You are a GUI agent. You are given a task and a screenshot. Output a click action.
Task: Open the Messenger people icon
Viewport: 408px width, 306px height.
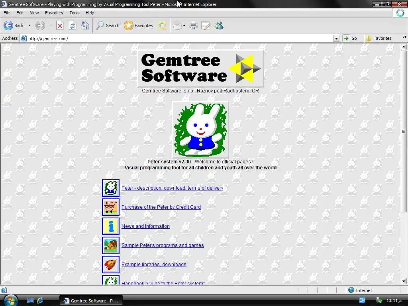(219, 25)
